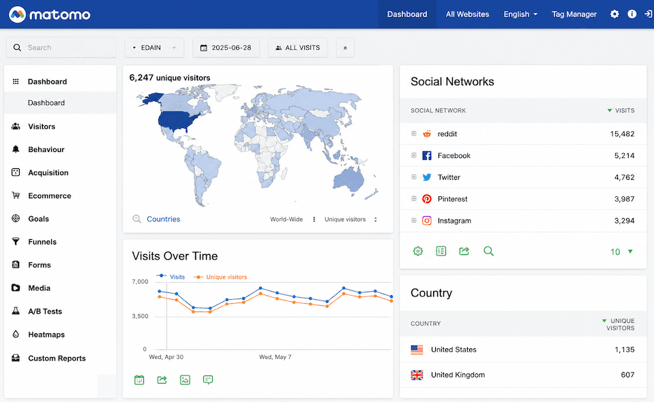Click the Search input field
Screen dimensions: 654x402
coord(61,48)
